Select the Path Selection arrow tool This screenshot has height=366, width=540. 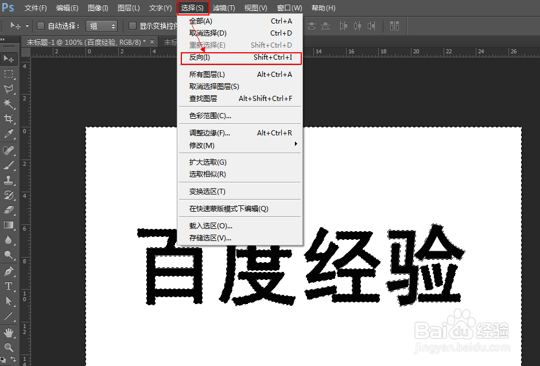click(x=9, y=301)
